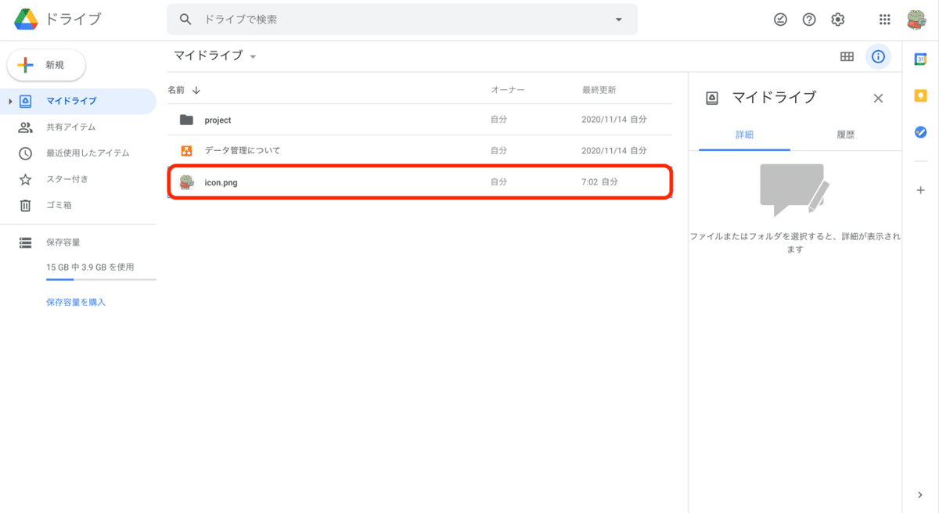Switch to the 履歴 tab
Screen dimensions: 939x513
[x=846, y=134]
